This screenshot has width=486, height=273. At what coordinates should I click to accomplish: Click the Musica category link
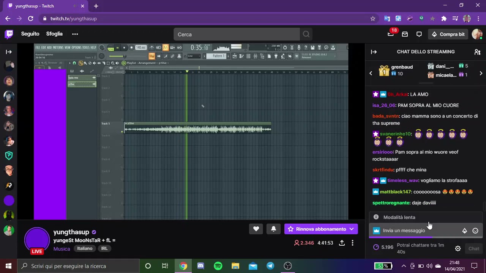pyautogui.click(x=62, y=249)
